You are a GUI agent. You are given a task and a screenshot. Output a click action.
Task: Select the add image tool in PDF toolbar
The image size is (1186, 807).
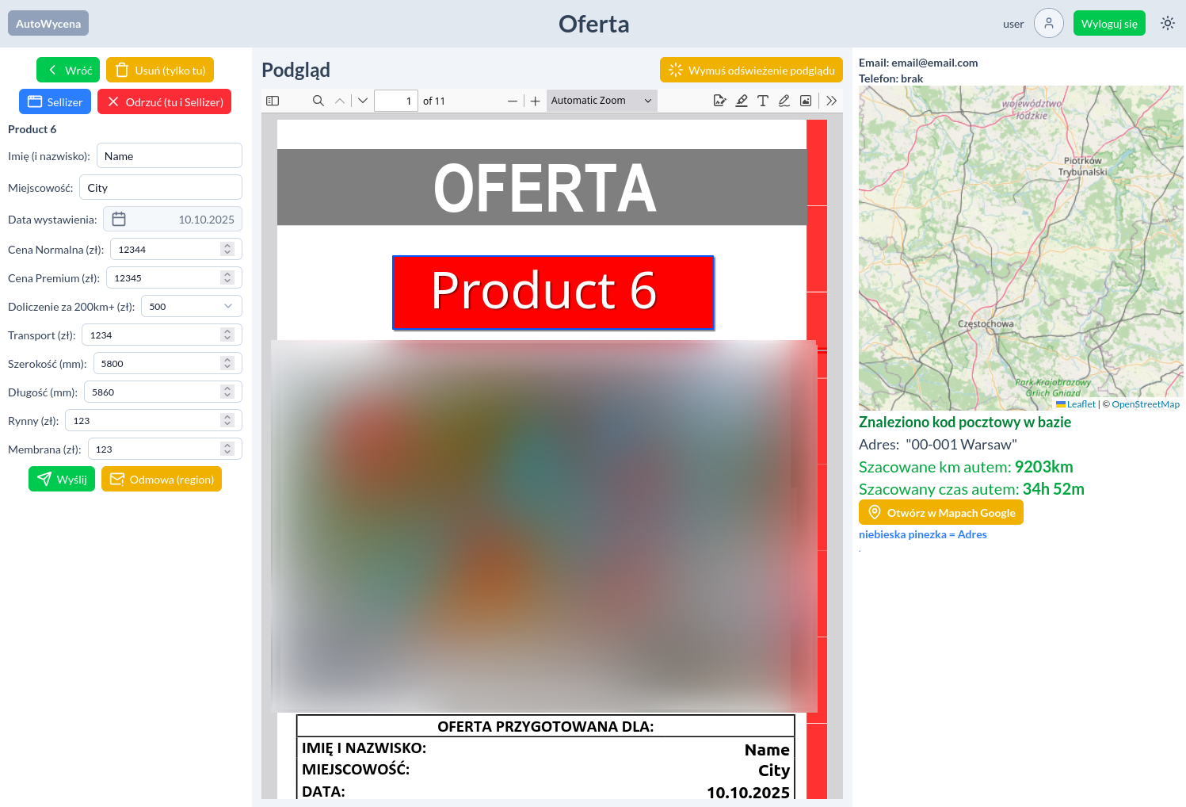[x=806, y=101]
